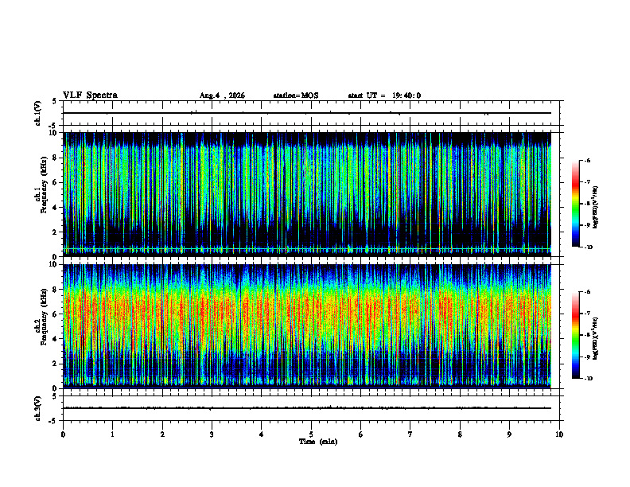Click the 5 minute tick label on time axis
The width and height of the screenshot is (630, 487).
[x=311, y=434]
